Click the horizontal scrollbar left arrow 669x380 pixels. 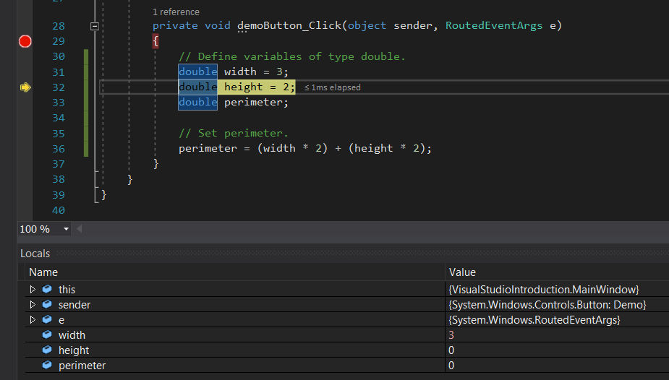pos(79,229)
